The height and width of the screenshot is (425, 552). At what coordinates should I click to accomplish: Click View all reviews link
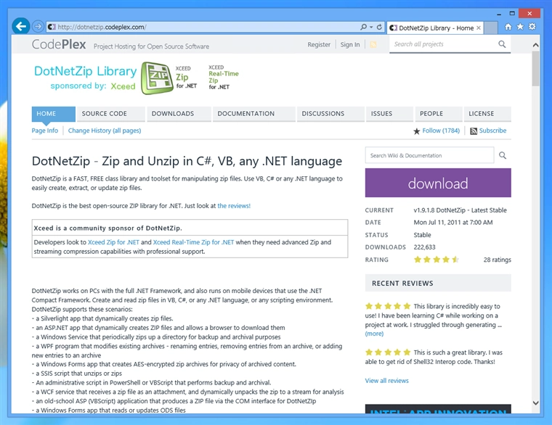pyautogui.click(x=386, y=380)
